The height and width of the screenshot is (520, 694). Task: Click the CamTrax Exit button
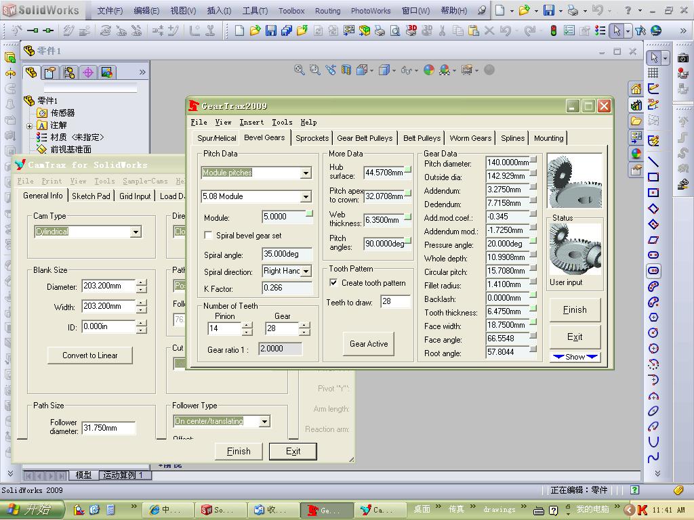point(293,452)
